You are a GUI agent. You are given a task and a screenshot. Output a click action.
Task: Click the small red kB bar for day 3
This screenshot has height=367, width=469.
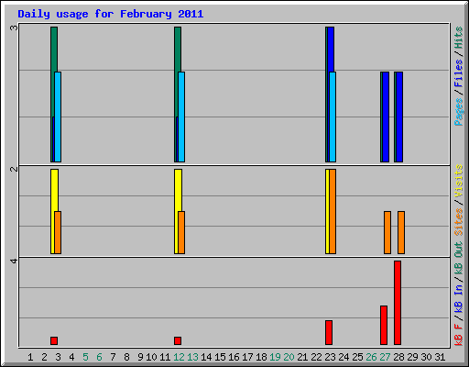[54, 340]
